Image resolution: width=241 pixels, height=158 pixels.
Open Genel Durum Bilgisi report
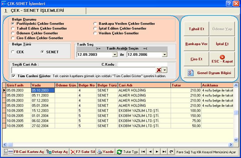(x=209, y=73)
